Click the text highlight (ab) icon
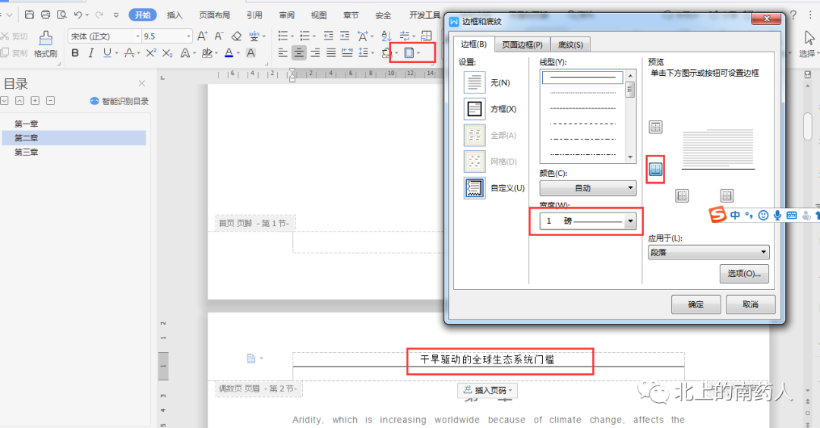The height and width of the screenshot is (428, 820). point(207,53)
